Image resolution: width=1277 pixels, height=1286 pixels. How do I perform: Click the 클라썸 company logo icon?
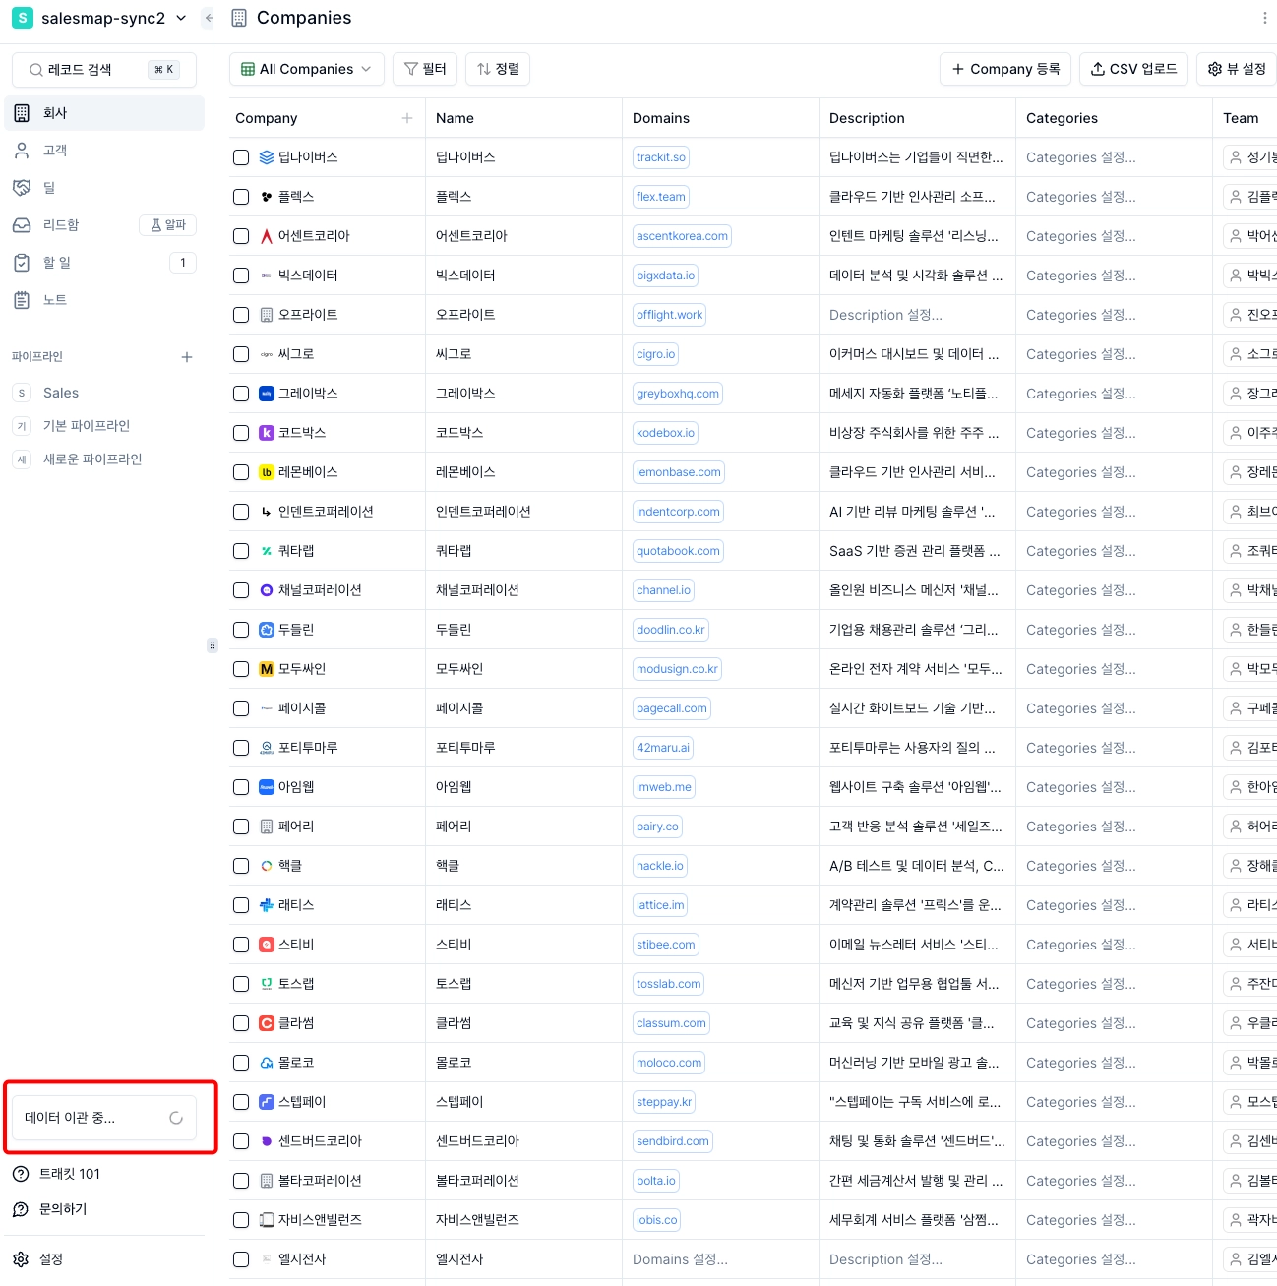click(267, 1023)
